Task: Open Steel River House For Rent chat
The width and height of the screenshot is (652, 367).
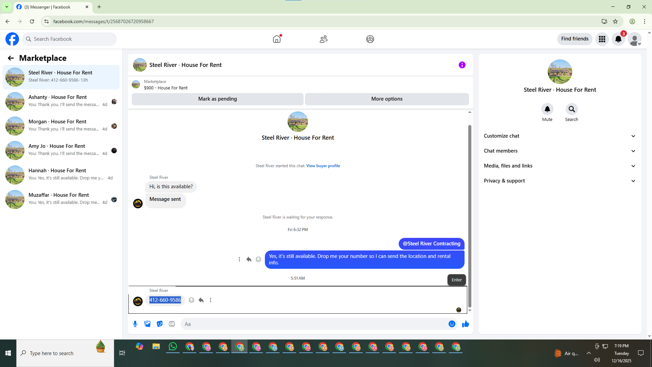Action: [61, 77]
